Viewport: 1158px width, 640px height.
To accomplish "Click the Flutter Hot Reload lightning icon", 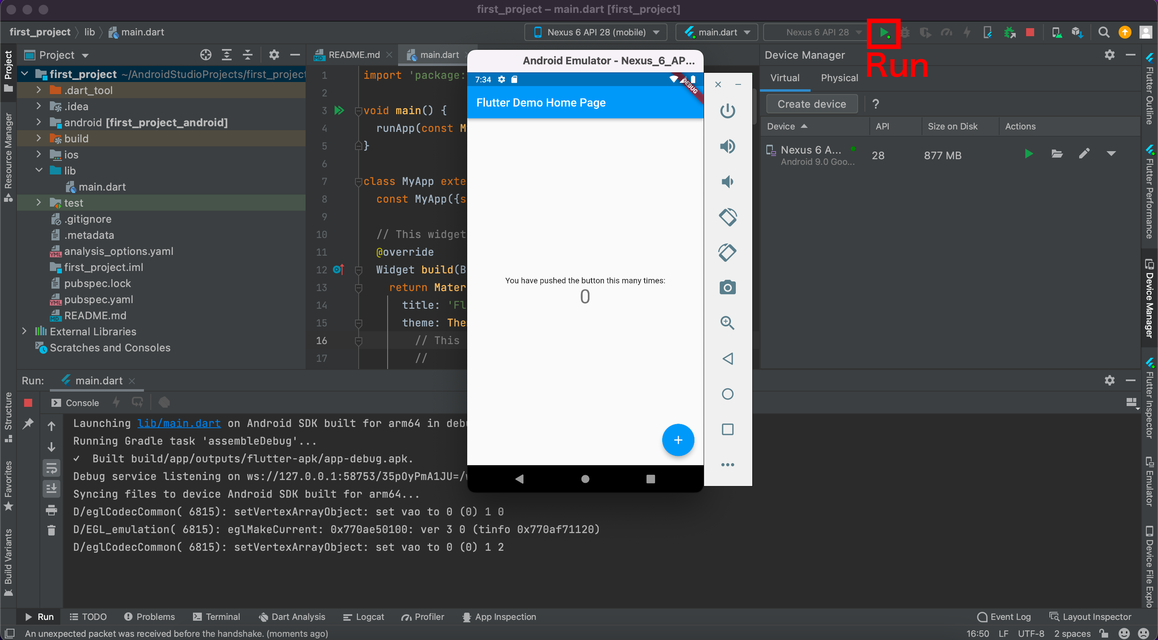I will pos(967,32).
